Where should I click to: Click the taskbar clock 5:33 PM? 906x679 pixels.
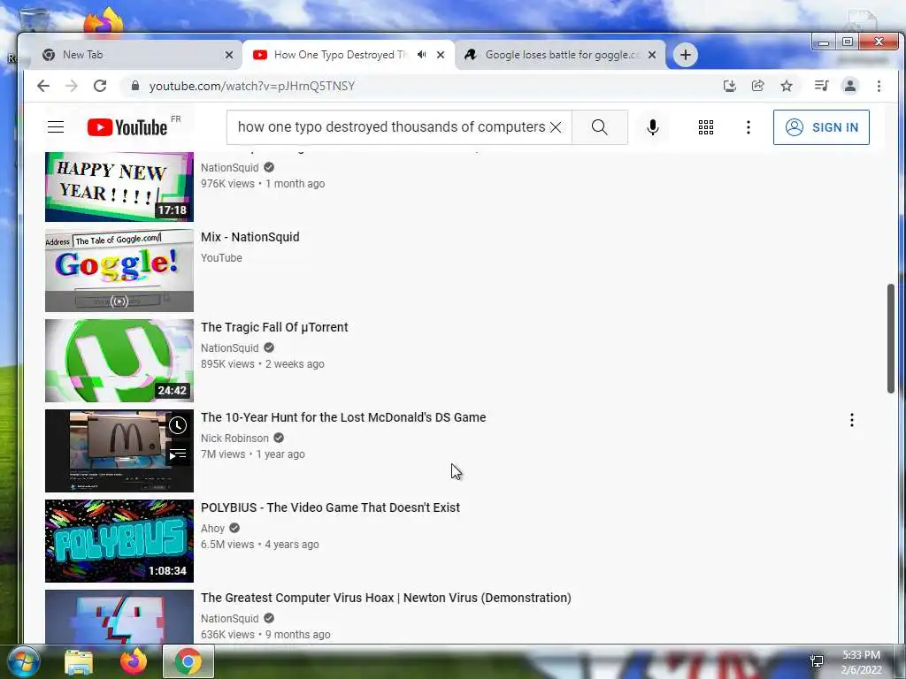click(861, 655)
